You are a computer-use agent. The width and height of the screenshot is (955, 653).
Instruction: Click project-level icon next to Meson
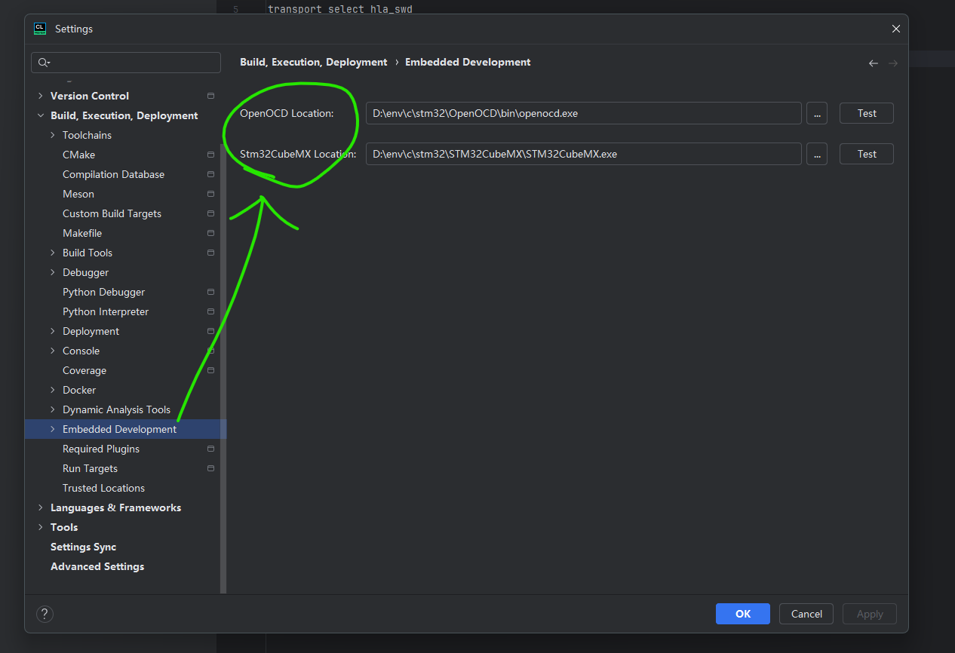[210, 194]
